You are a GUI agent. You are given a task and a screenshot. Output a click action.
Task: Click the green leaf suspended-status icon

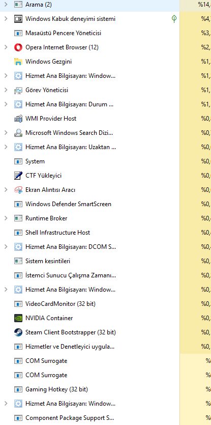click(x=174, y=19)
